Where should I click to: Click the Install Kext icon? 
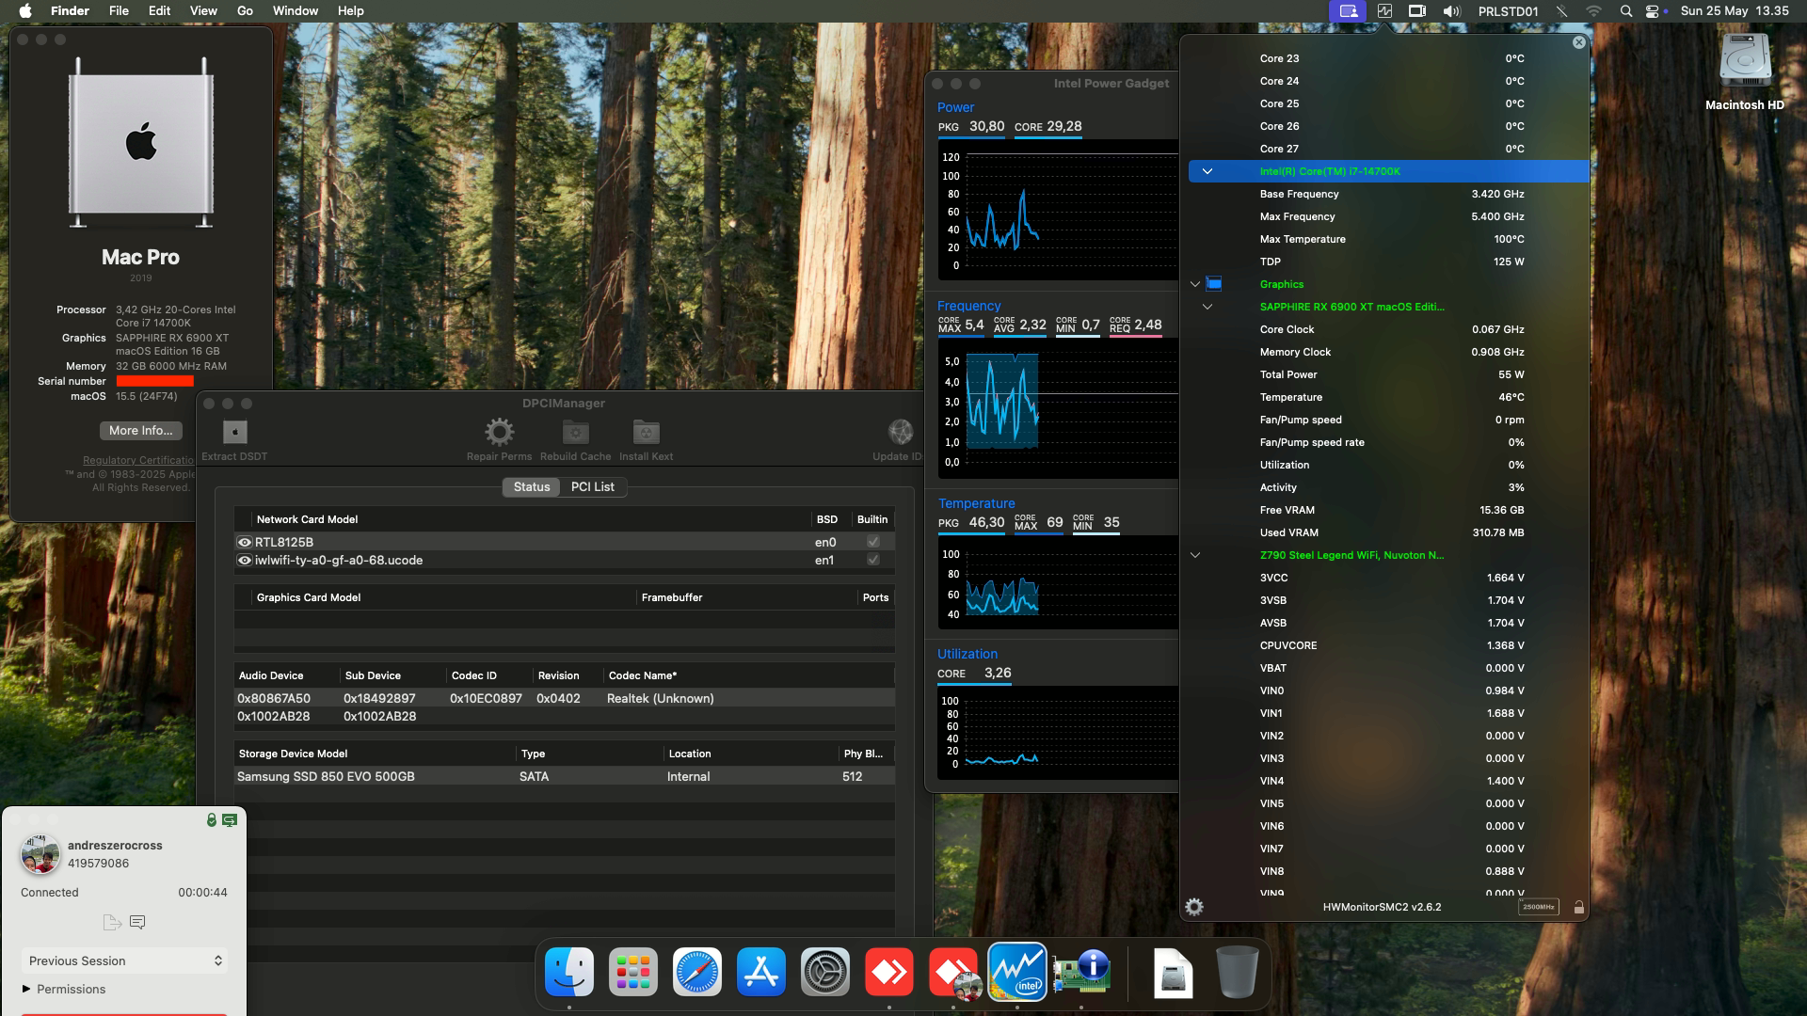(x=646, y=432)
